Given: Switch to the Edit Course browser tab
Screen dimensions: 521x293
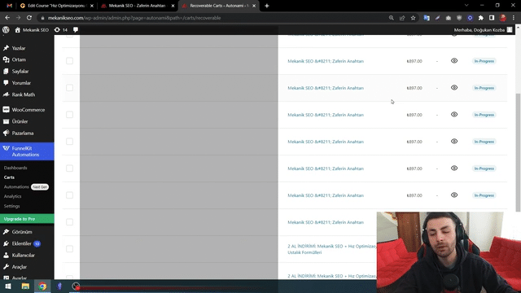Looking at the screenshot, I should [x=57, y=6].
